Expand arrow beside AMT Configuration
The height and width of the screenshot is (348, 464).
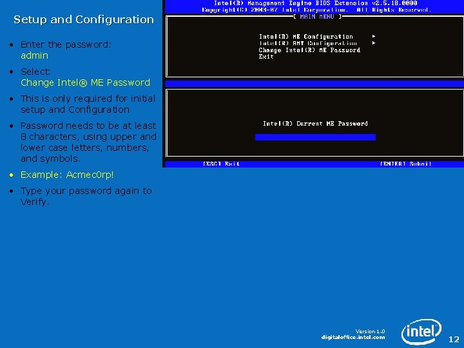[x=374, y=43]
